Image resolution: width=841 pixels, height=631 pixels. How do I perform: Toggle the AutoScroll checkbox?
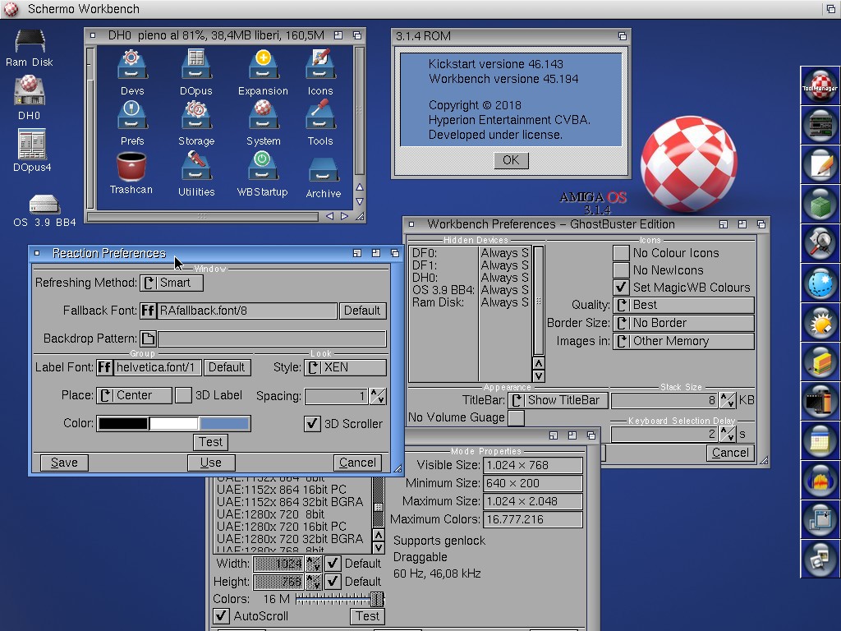point(221,616)
